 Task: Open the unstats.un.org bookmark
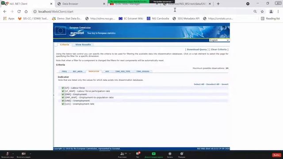(x=218, y=19)
